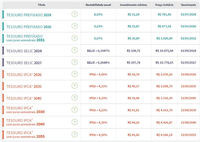Open the Tesouro Prefixado 2024 title link
The height and width of the screenshot is (142, 200).
click(x=29, y=15)
